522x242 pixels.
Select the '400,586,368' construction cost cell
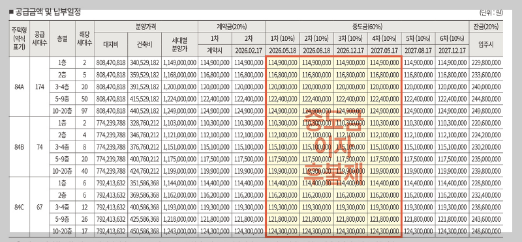pos(144,207)
